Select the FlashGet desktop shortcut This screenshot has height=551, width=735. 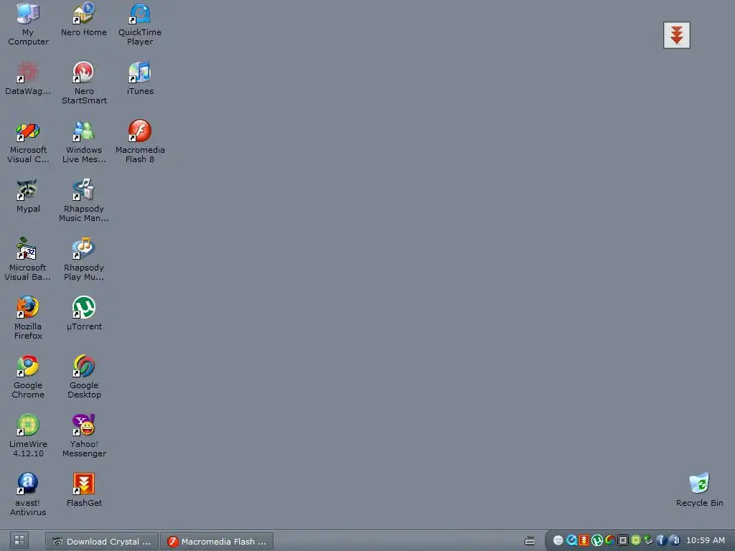84,490
